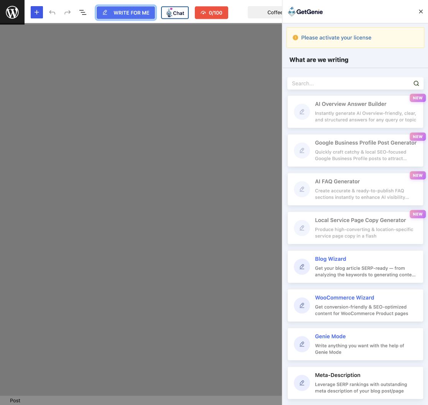Click the undo arrow icon
Screen dimensions: 428x405
click(52, 12)
